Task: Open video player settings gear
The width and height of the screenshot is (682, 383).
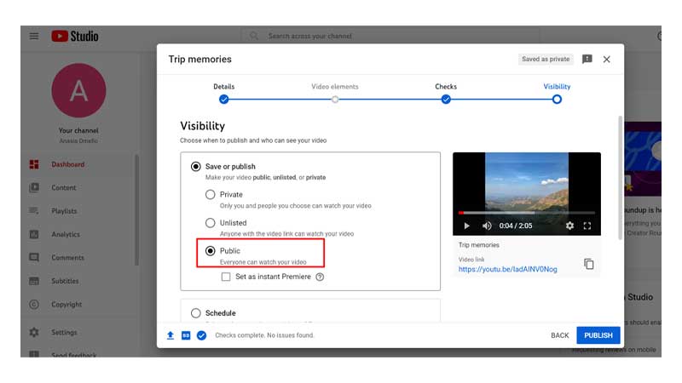Action: coord(569,226)
